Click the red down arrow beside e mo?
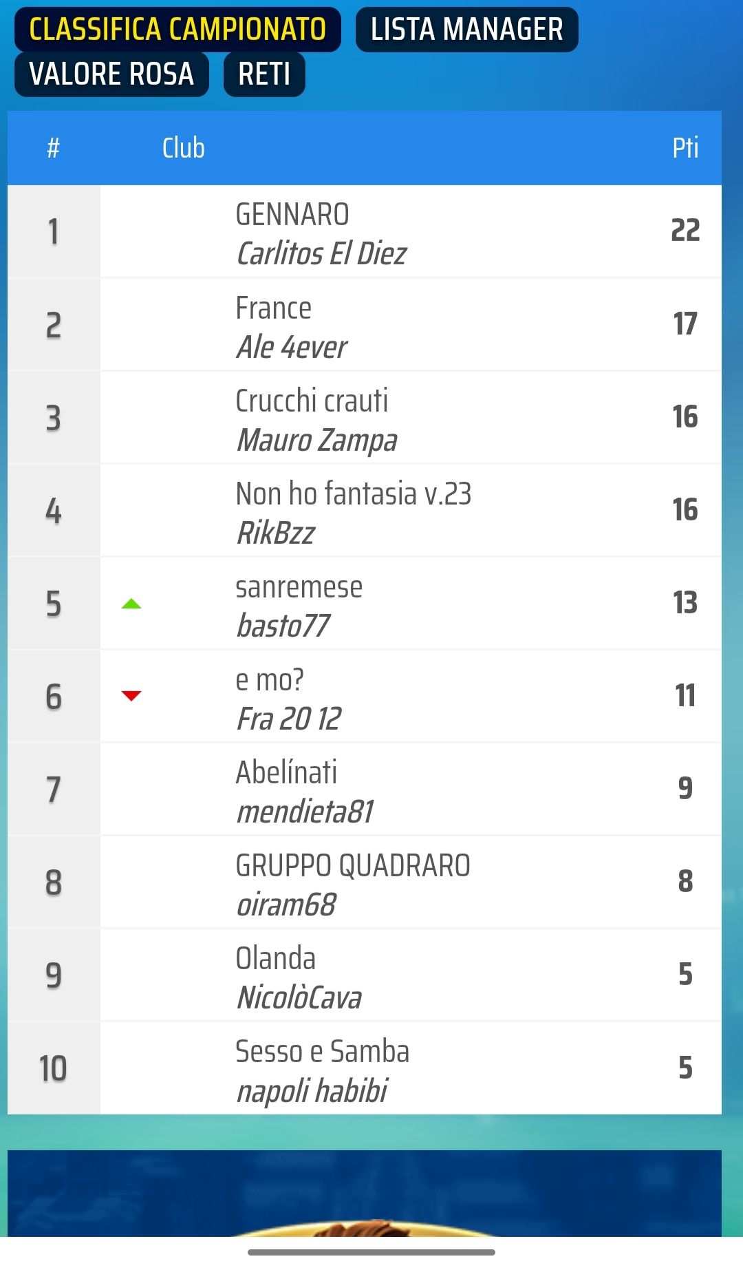 131,696
